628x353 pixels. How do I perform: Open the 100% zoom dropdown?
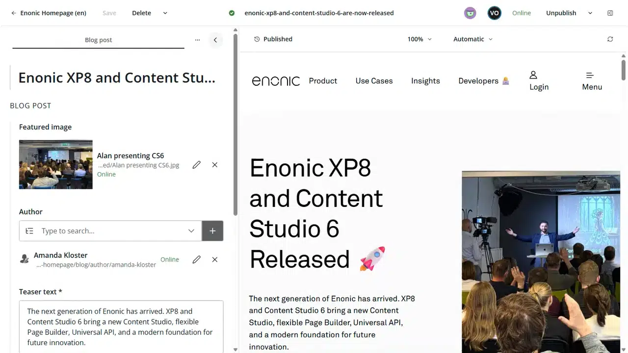419,39
